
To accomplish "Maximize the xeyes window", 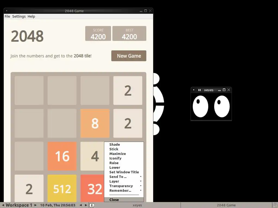I will [224, 90].
